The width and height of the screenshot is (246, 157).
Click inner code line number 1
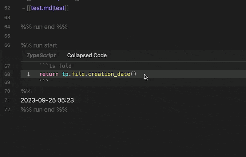point(28,74)
